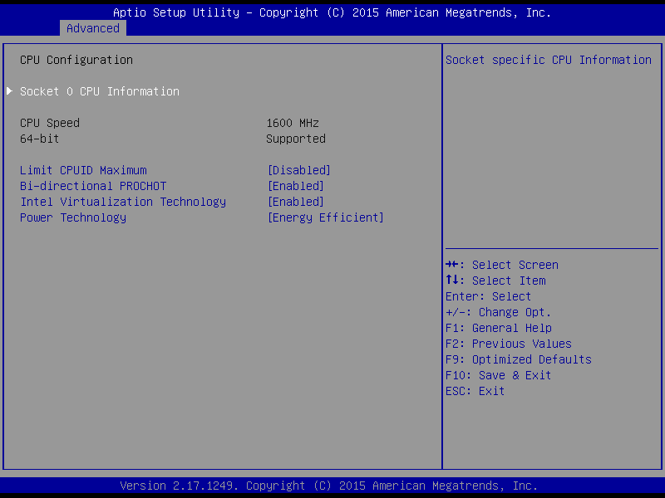The height and width of the screenshot is (498, 665).
Task: Click F2: Previous Values in legend
Action: point(509,344)
